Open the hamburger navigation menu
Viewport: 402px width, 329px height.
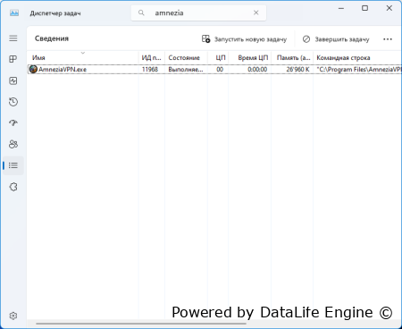pos(13,38)
